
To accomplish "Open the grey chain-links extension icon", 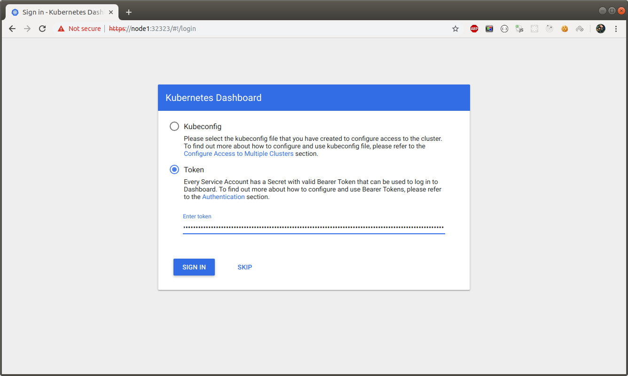I will pos(580,29).
